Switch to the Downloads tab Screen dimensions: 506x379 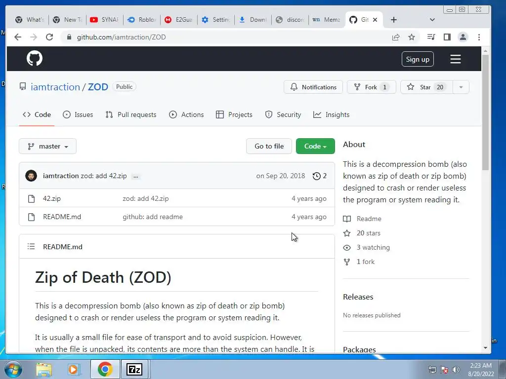point(253,20)
